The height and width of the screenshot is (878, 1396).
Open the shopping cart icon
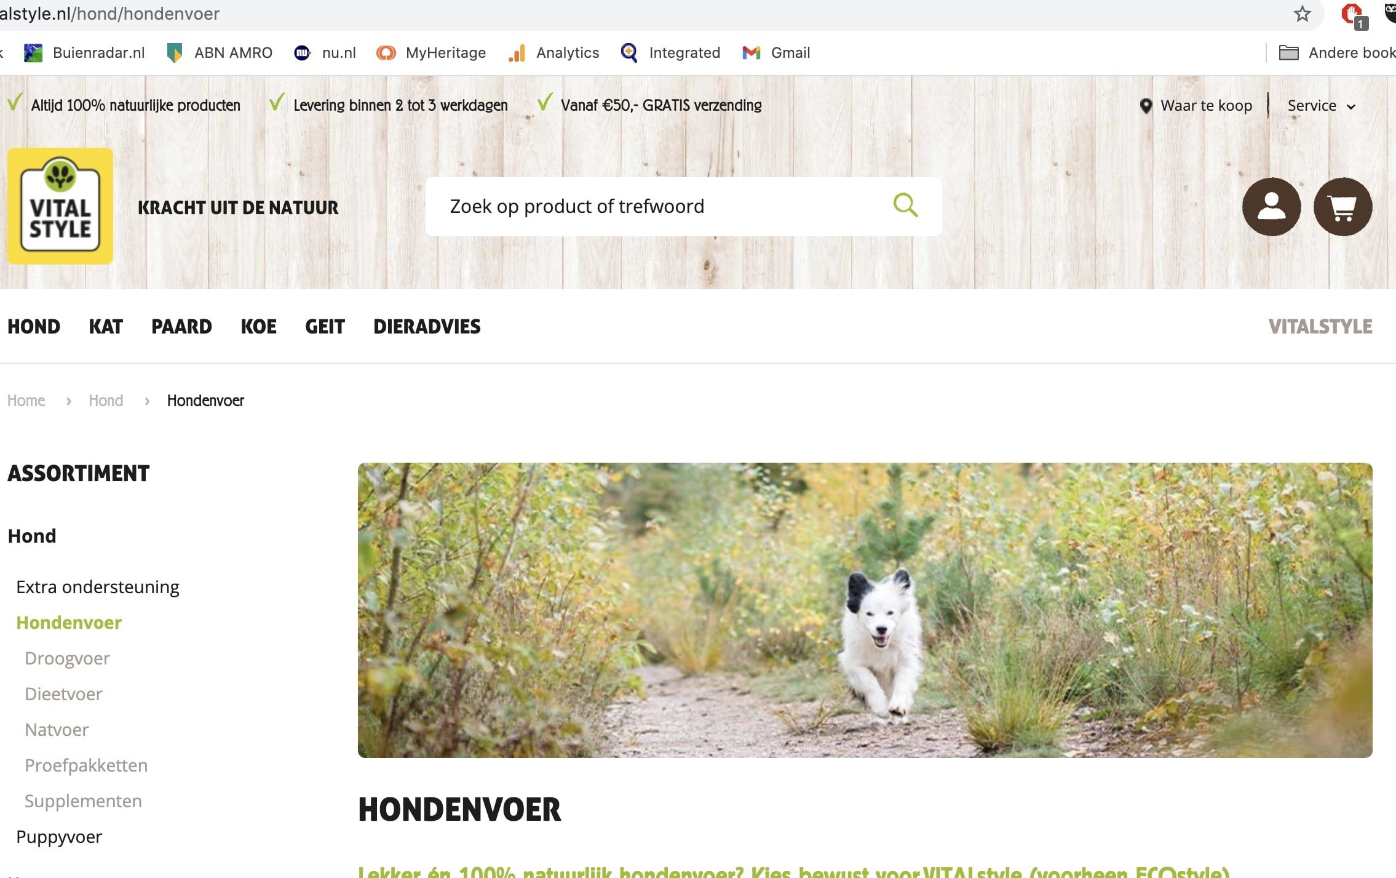tap(1342, 207)
